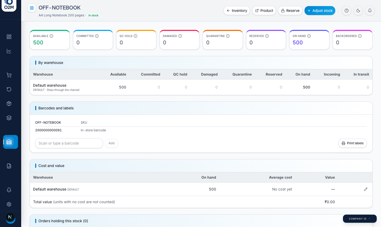Screen dimensions: 381x227
Task: Focus the Scan or type a barcode field
Action: [x=69, y=143]
